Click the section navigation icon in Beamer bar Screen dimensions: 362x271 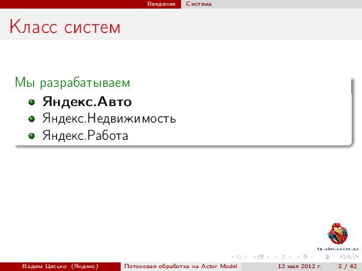point(305,257)
